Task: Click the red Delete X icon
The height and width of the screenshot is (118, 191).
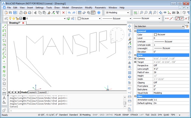Action: [x=63, y=12]
